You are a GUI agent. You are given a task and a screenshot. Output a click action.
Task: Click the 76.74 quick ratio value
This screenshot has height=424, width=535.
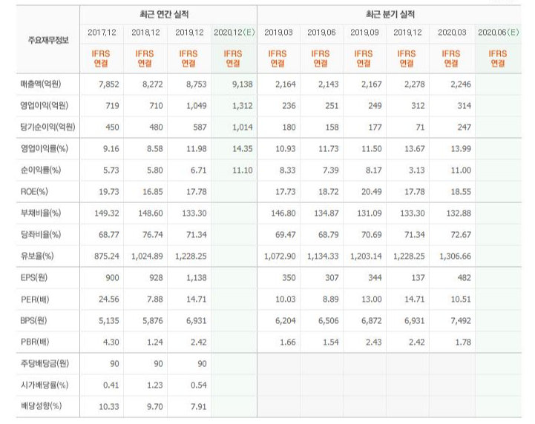pos(153,234)
